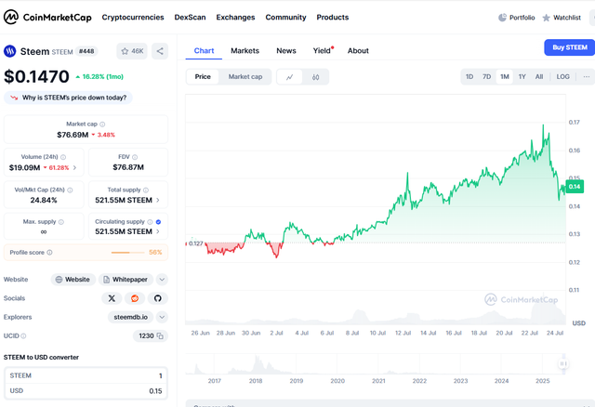
Task: Switch to the Markets tab
Action: 245,51
